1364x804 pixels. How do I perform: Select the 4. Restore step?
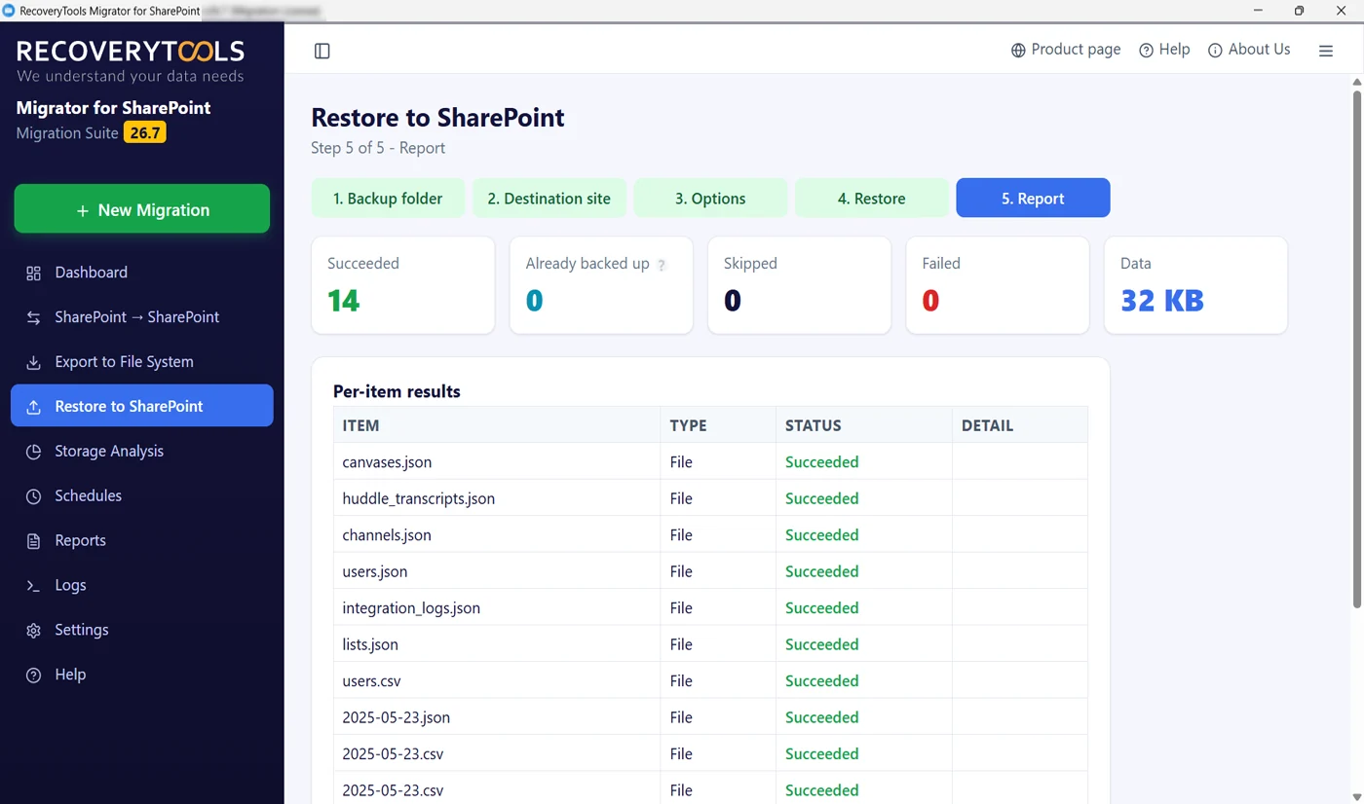(x=872, y=198)
